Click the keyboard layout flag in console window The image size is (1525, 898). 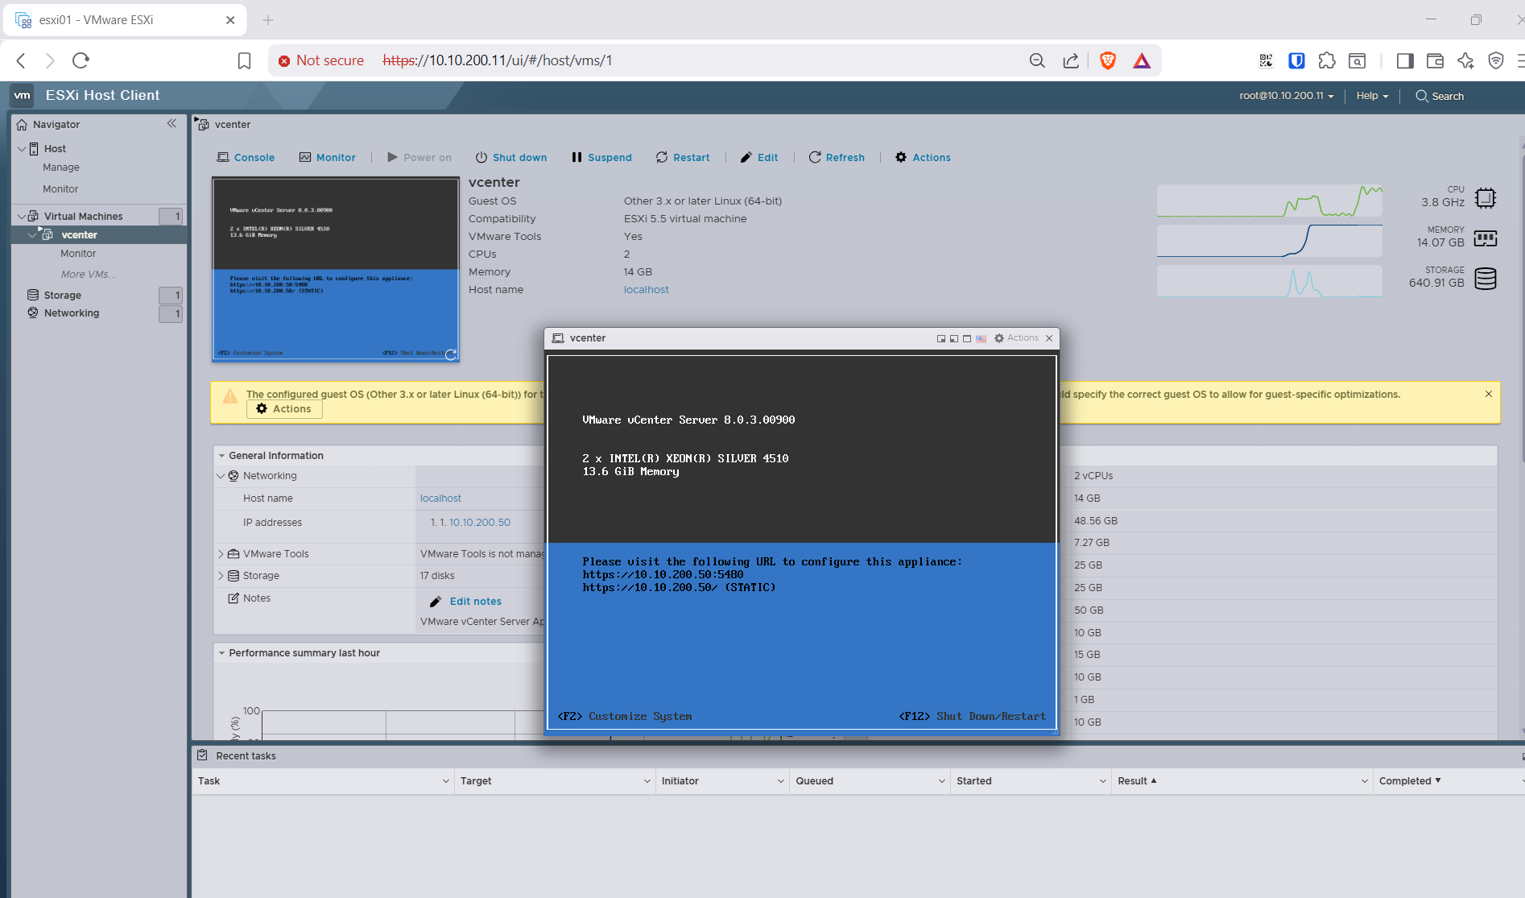click(x=981, y=338)
